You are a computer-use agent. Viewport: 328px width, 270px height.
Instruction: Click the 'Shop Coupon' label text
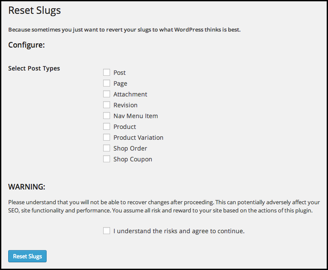click(x=132, y=159)
